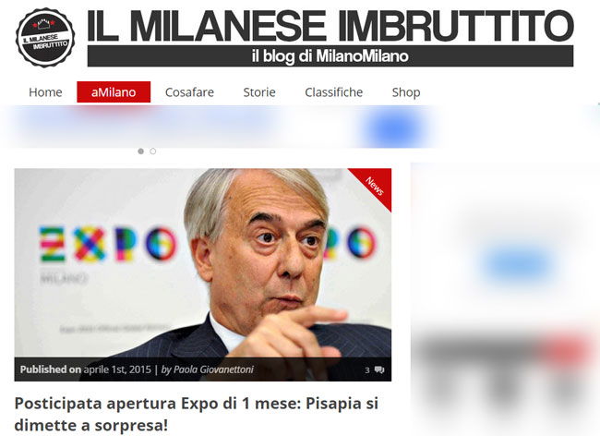Open the comments speech bubble icon
Image resolution: width=600 pixels, height=436 pixels.
(379, 369)
